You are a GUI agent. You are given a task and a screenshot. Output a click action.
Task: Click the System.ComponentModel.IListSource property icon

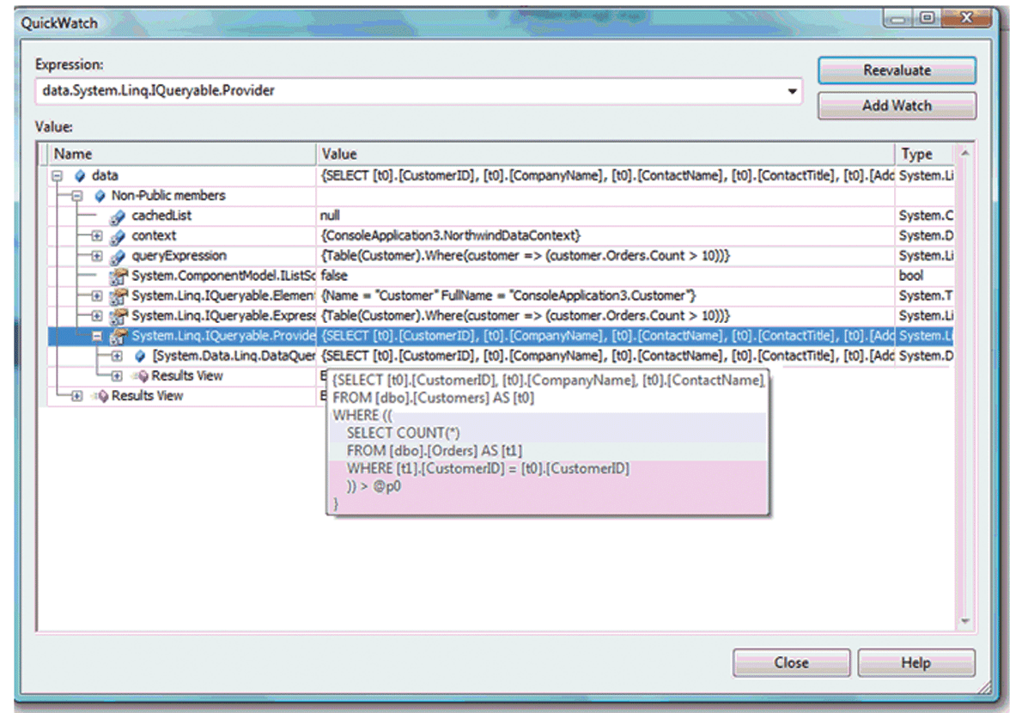click(119, 276)
